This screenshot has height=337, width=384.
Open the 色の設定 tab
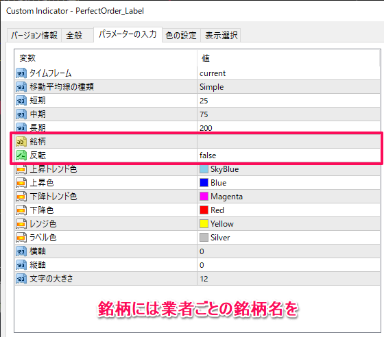(x=181, y=35)
